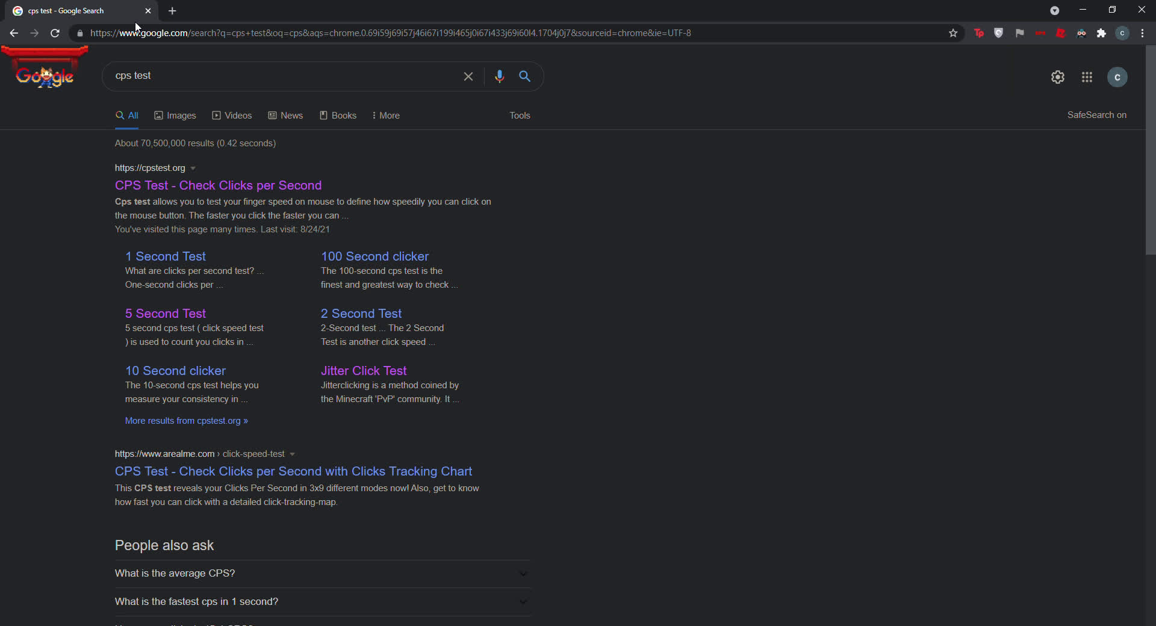Switch to the Books tab
Screen dimensions: 1156x626
tap(338, 116)
